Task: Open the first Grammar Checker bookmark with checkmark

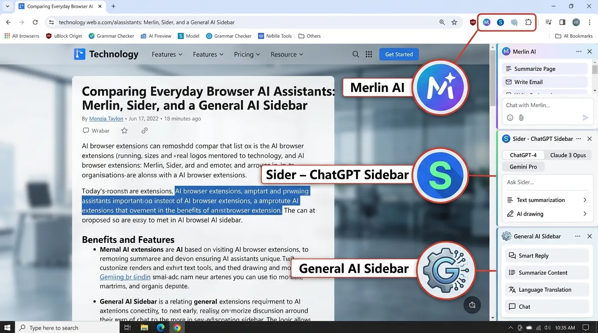Action: click(x=111, y=36)
